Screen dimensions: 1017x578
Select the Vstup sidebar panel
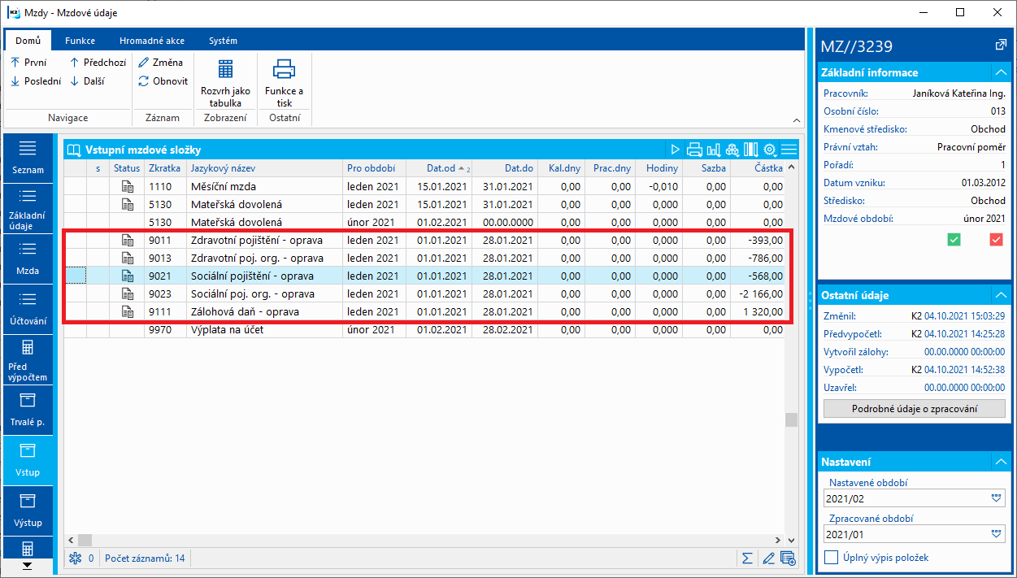coord(28,460)
